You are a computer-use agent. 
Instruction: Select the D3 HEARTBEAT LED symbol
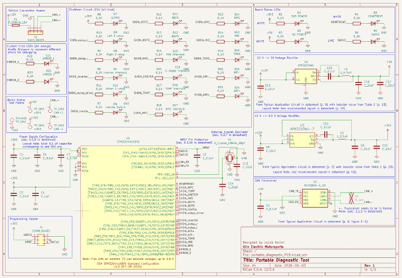[x=373, y=23]
